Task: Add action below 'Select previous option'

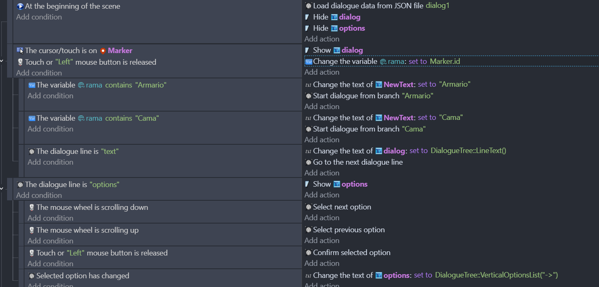Action: [322, 241]
